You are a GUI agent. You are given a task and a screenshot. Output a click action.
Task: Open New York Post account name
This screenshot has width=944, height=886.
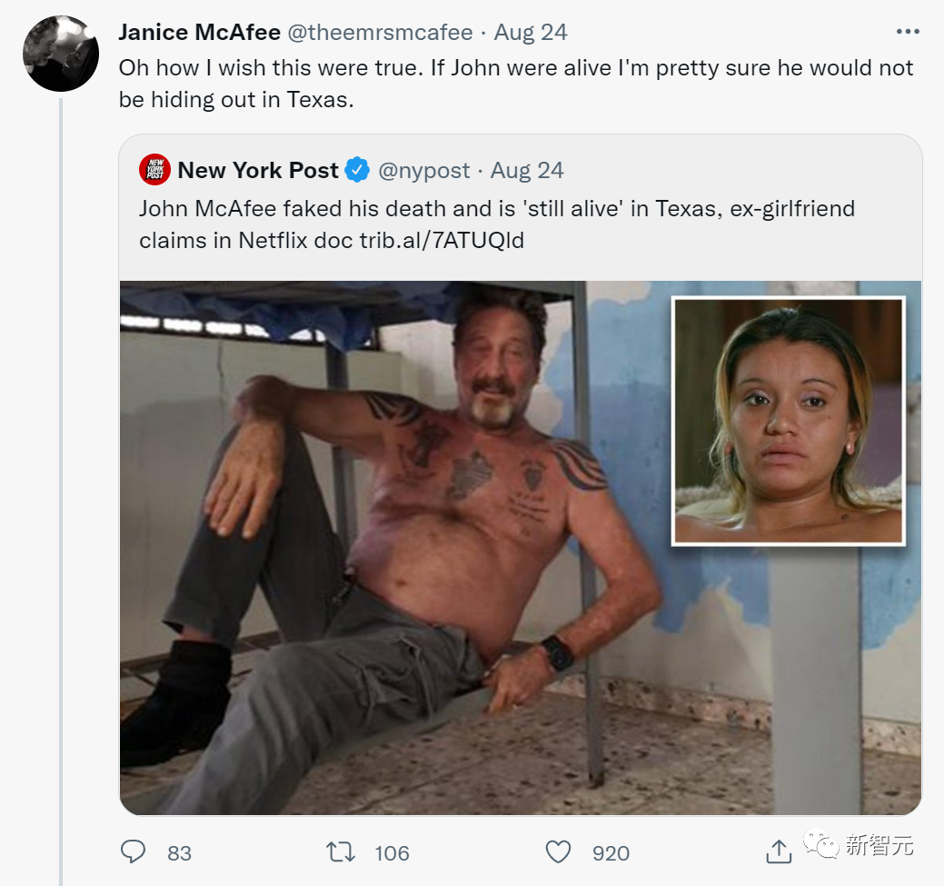258,170
